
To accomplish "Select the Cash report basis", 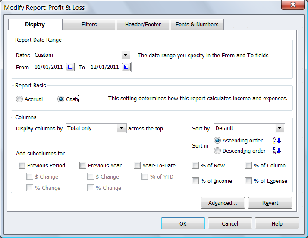I will (x=61, y=99).
